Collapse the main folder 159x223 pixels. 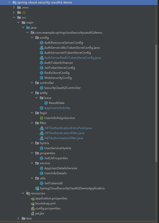pyautogui.click(x=19, y=22)
